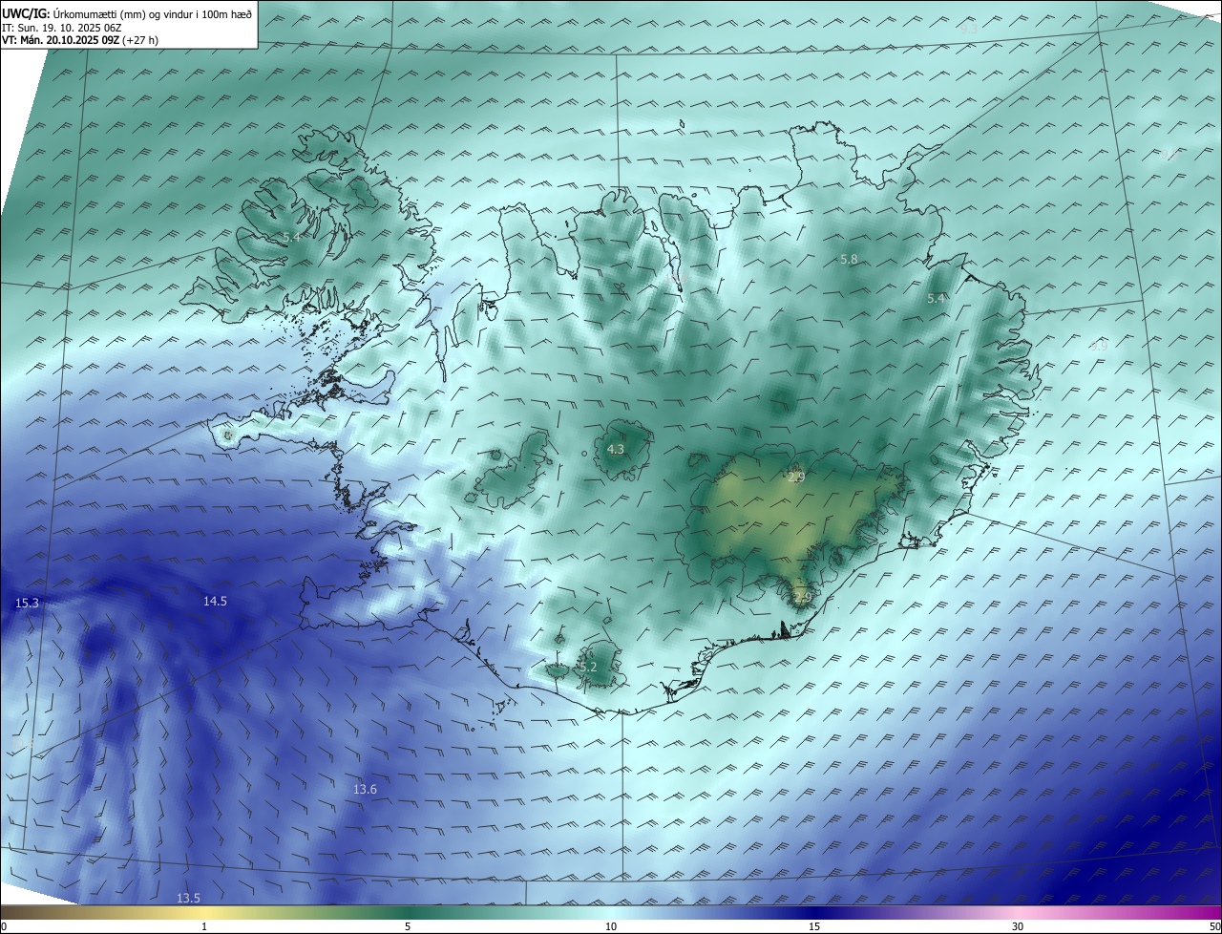
Task: Click the '5.4' label over the Westfjords
Action: (x=291, y=236)
